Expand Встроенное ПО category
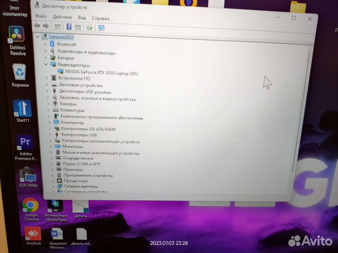338x253 pixels. coord(46,78)
